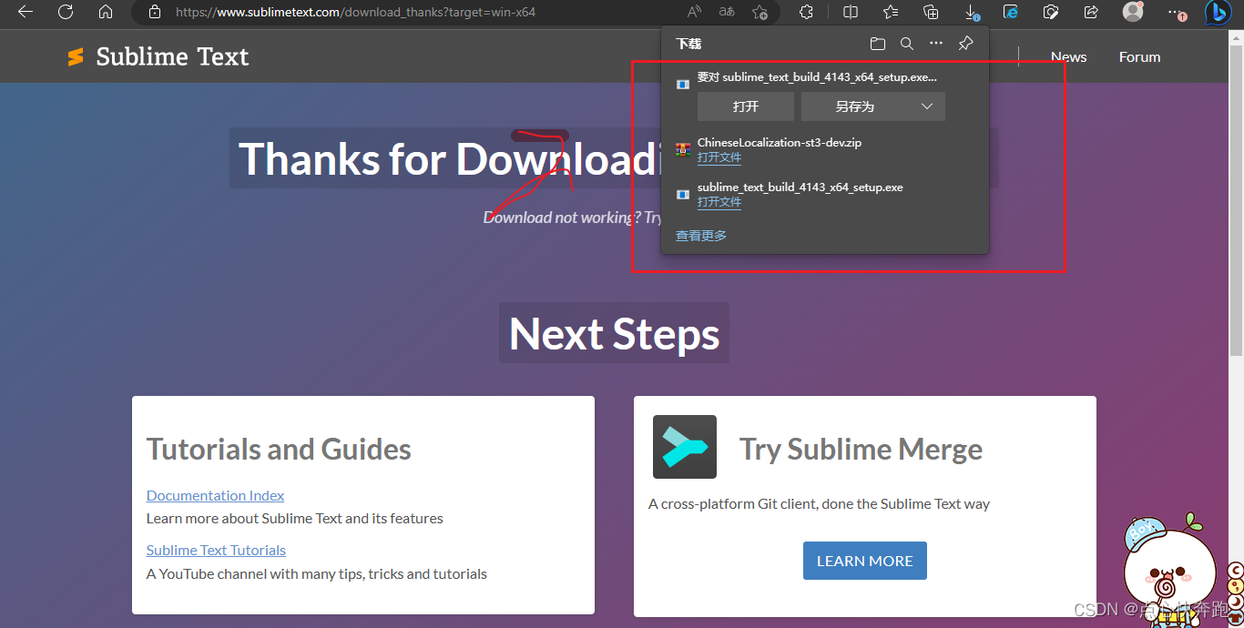Image resolution: width=1244 pixels, height=628 pixels.
Task: Toggle the Downloads toolbar icon
Action: tap(971, 12)
